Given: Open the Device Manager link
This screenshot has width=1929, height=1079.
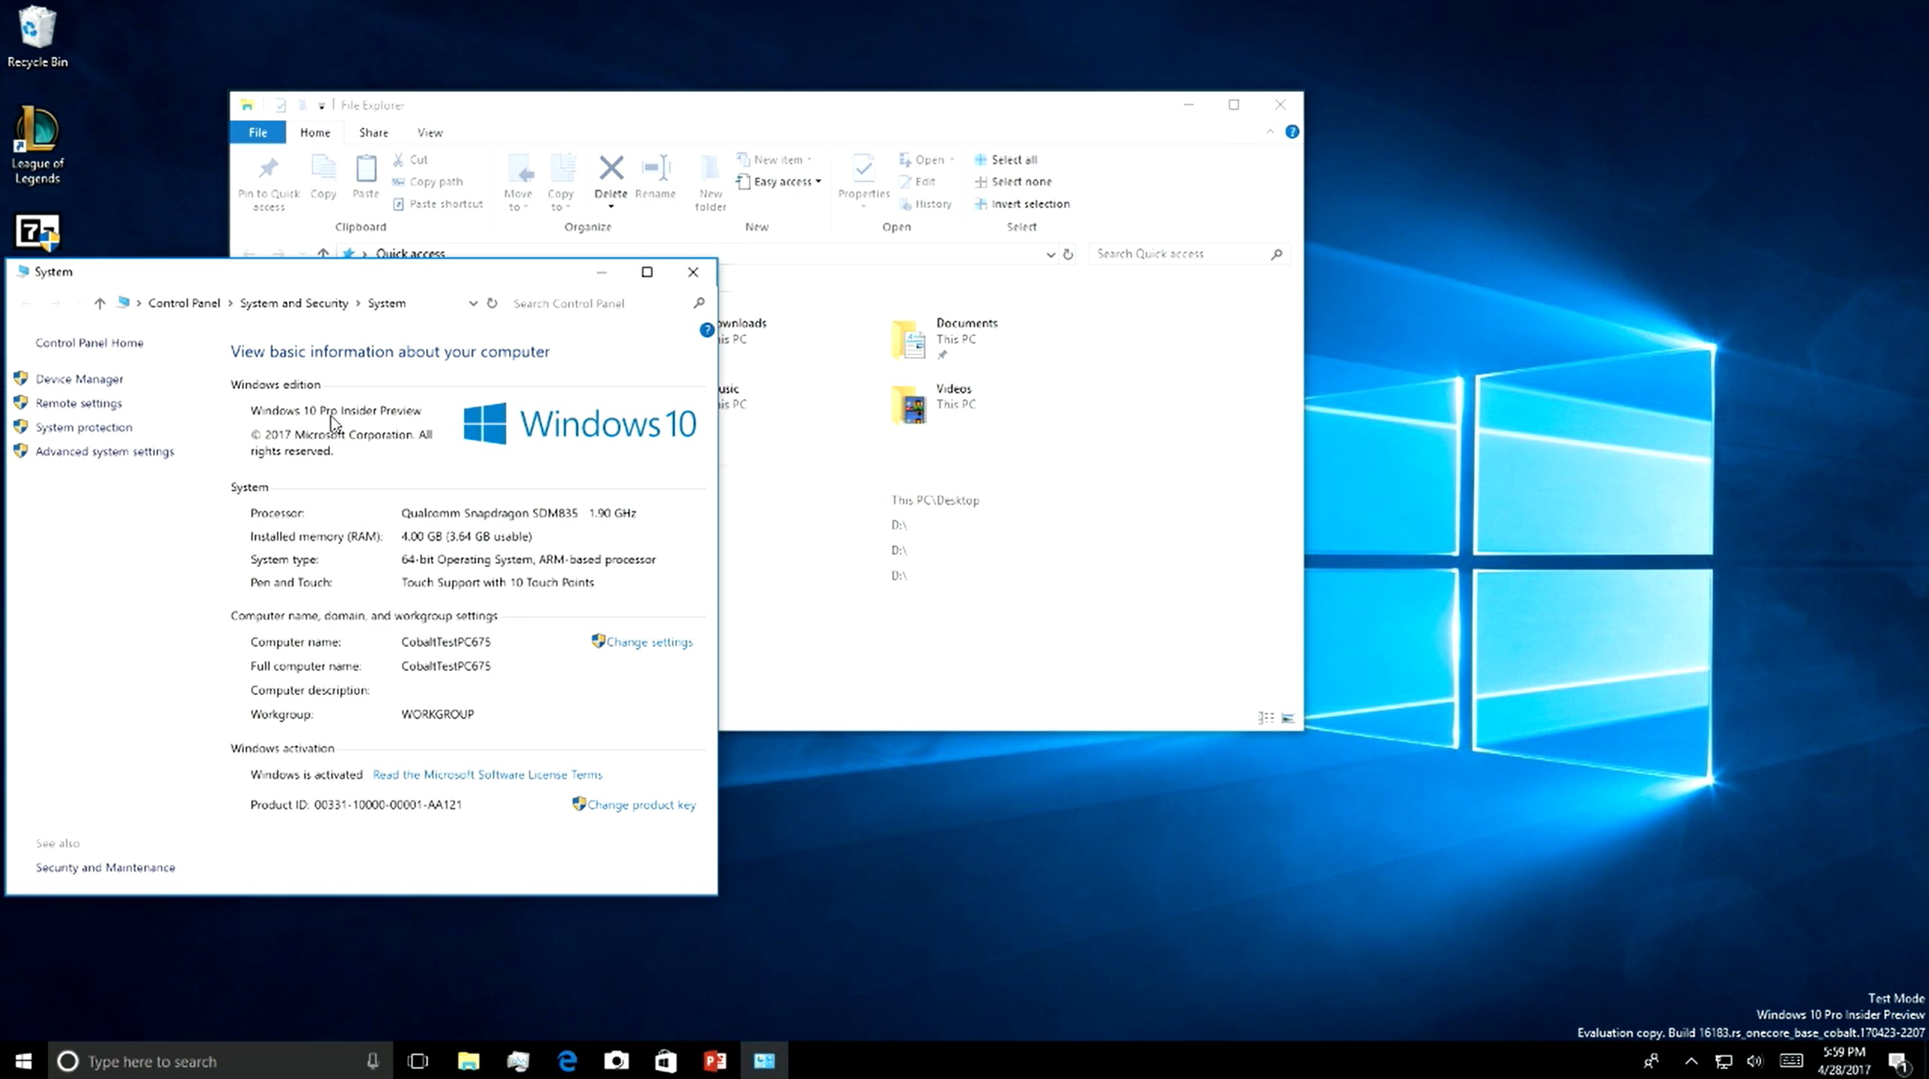Looking at the screenshot, I should coord(79,379).
